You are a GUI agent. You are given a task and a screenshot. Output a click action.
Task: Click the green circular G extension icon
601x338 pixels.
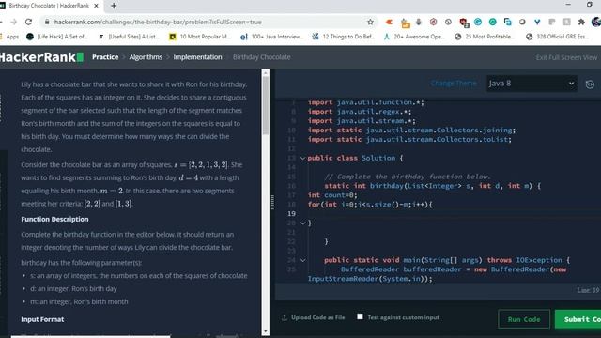[492, 22]
